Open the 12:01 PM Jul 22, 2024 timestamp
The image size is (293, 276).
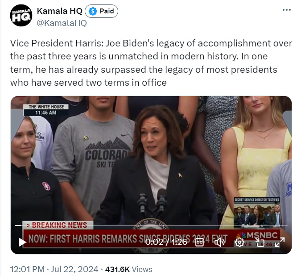(54, 269)
